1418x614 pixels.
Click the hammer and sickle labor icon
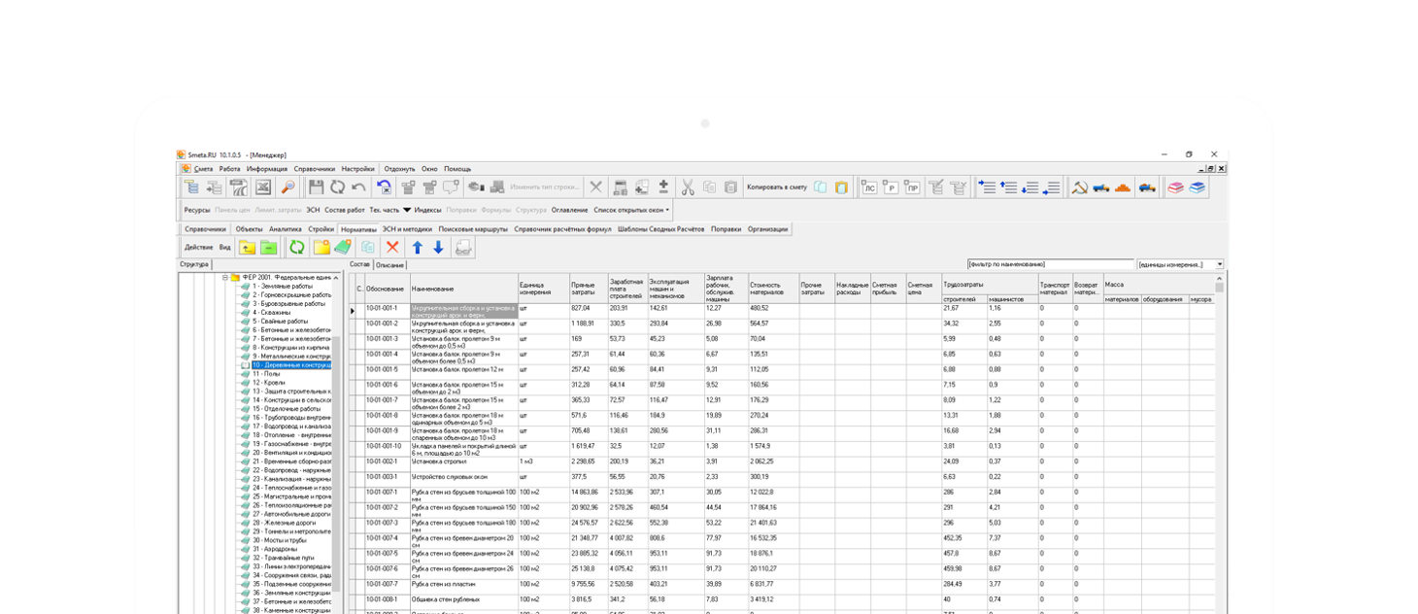1079,188
